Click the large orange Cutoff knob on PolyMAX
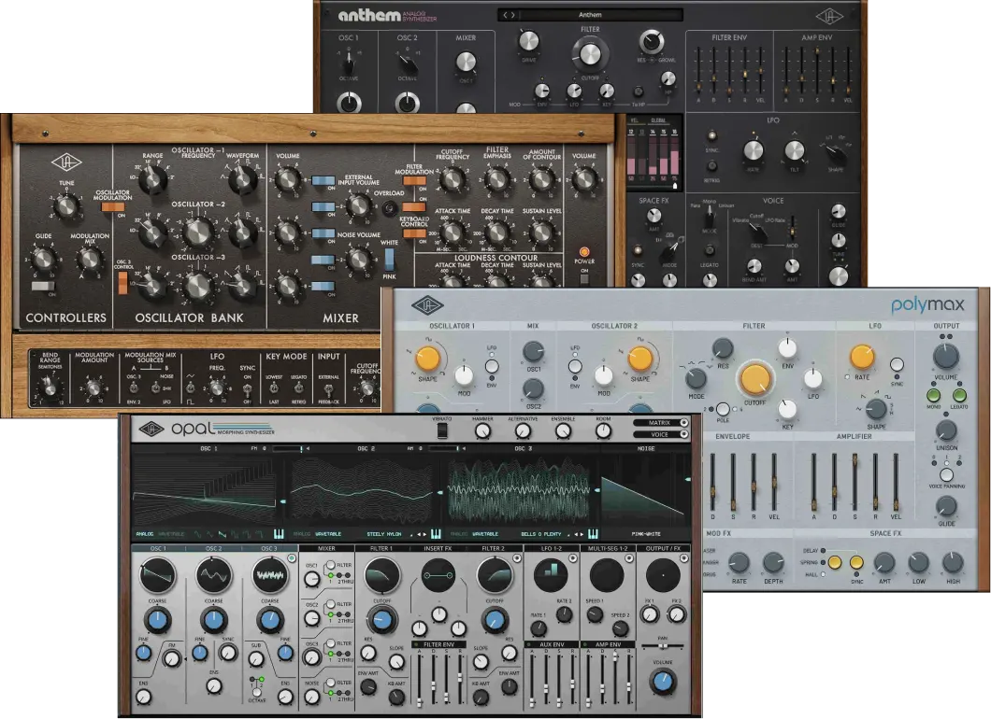The image size is (991, 719). tap(754, 380)
